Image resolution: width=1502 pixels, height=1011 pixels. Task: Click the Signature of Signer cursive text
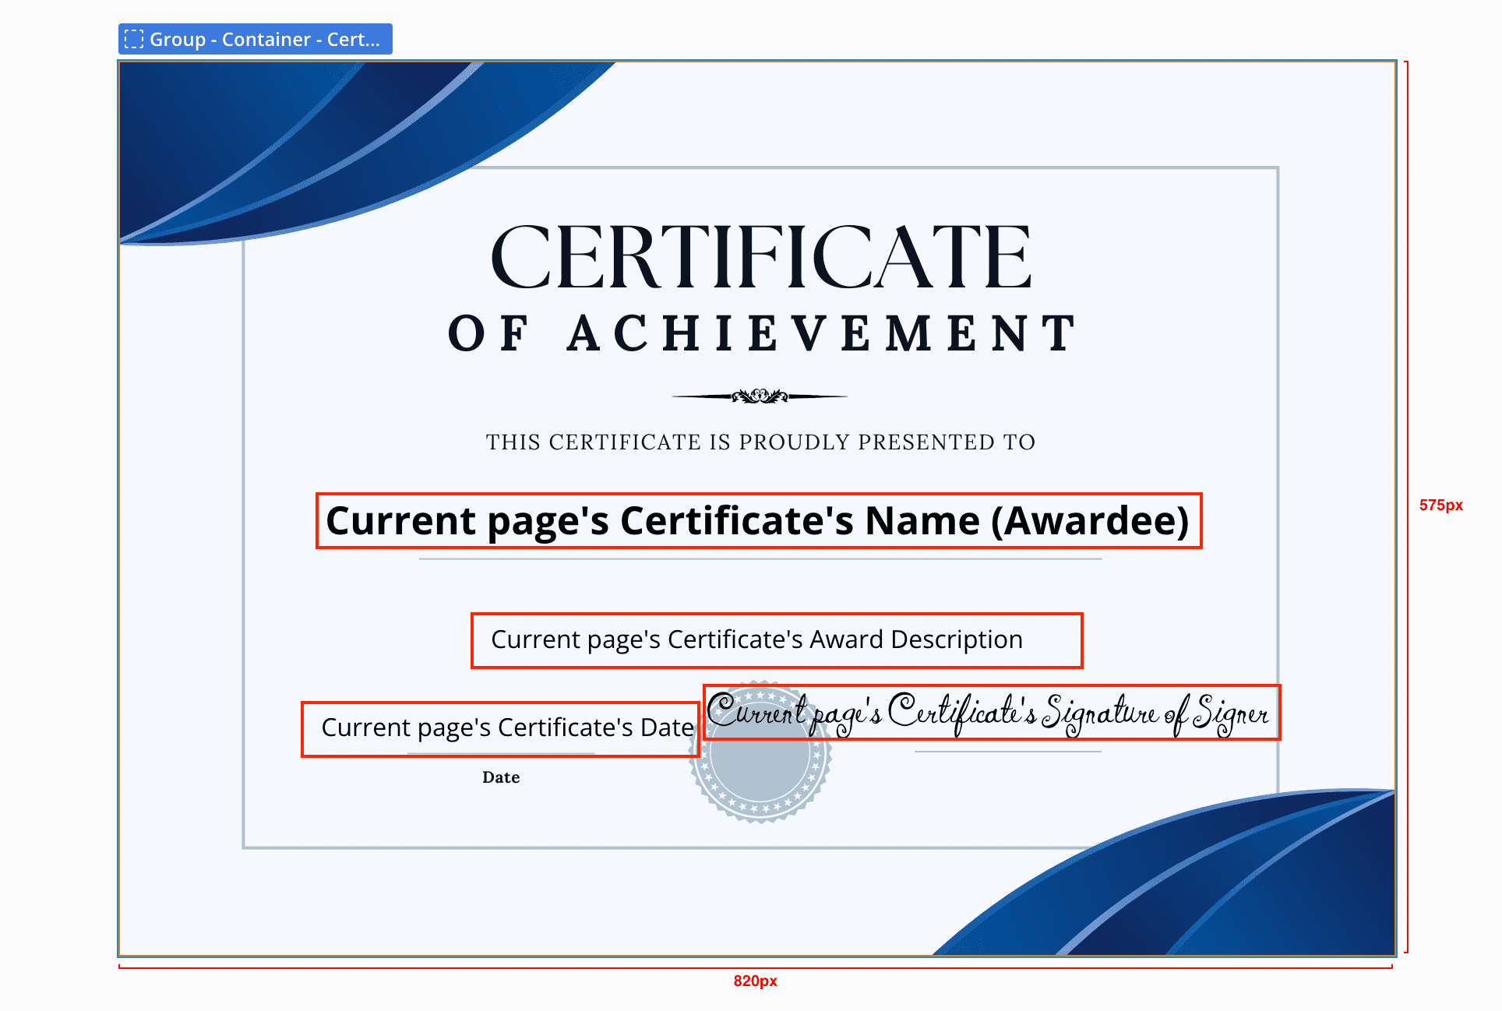pyautogui.click(x=991, y=713)
